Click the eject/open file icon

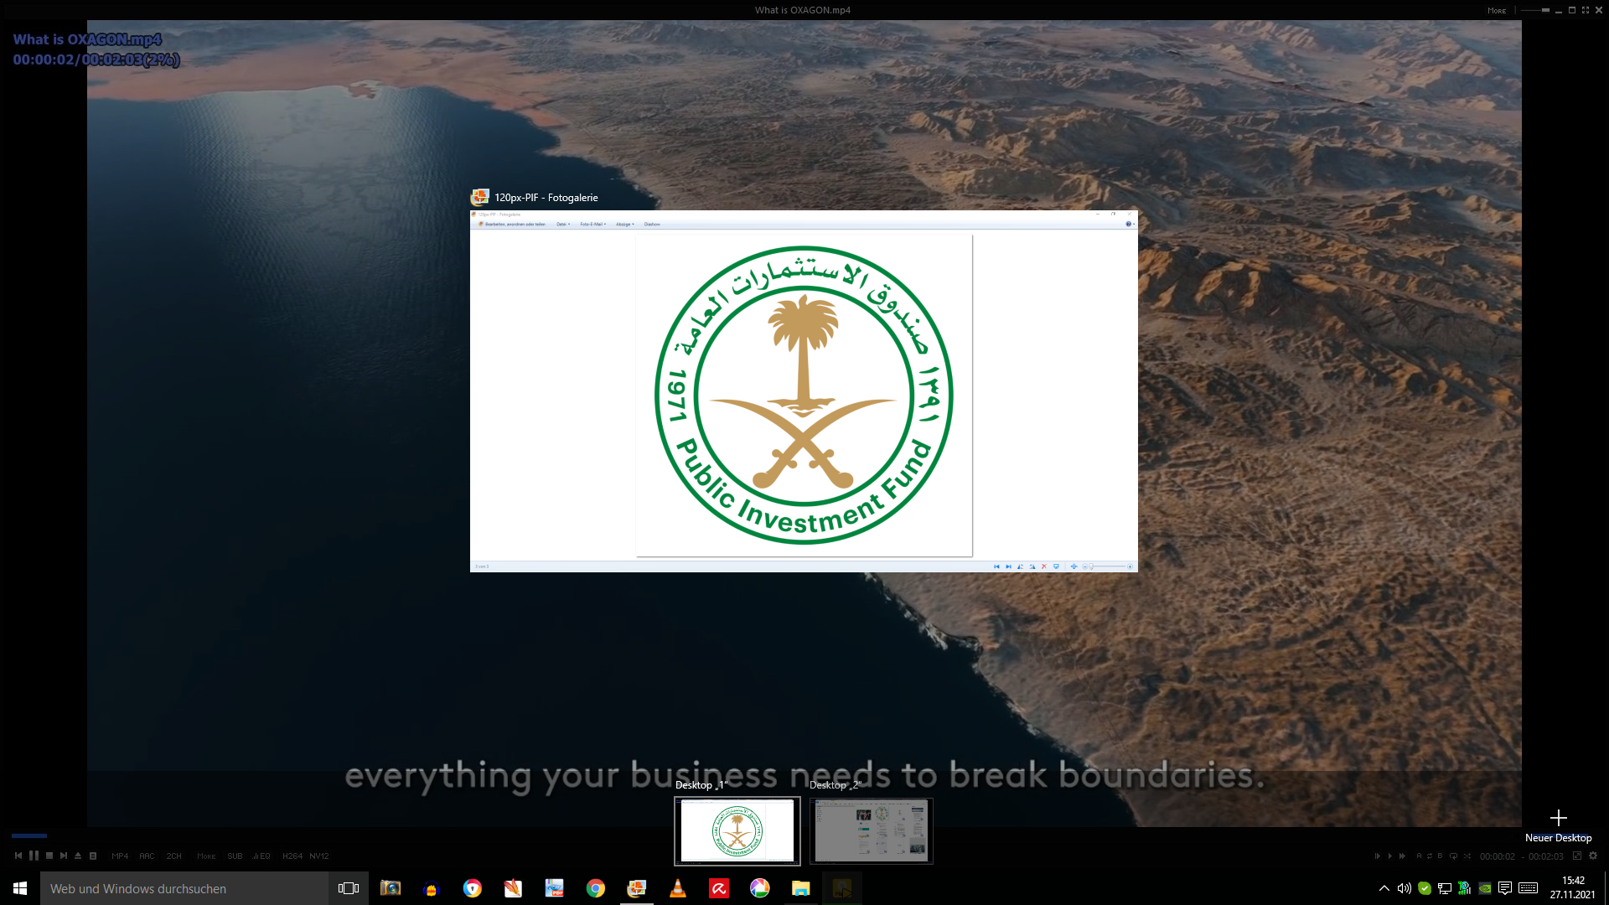click(x=78, y=856)
